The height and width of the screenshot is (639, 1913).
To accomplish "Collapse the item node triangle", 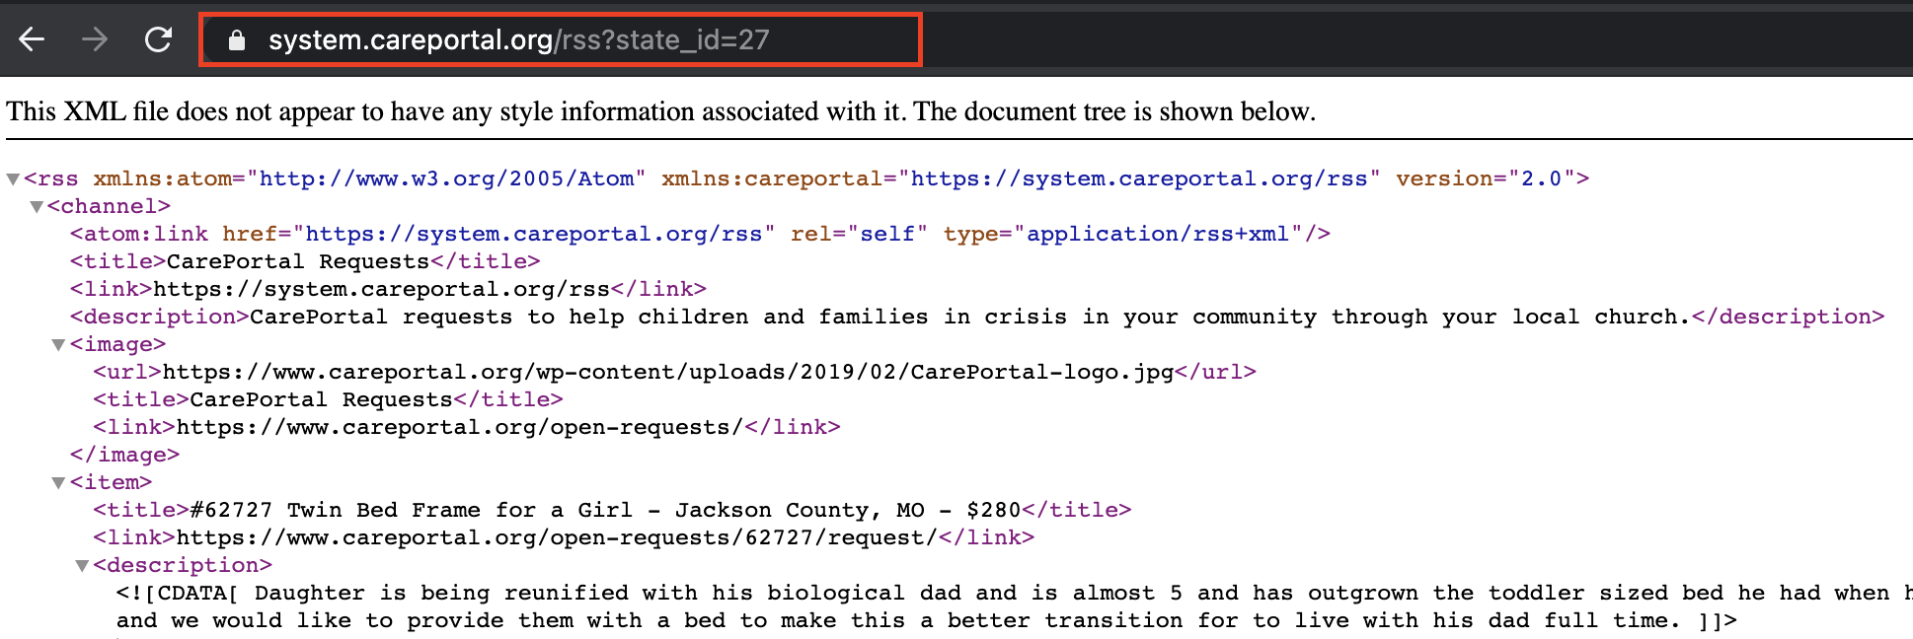I will tap(59, 483).
